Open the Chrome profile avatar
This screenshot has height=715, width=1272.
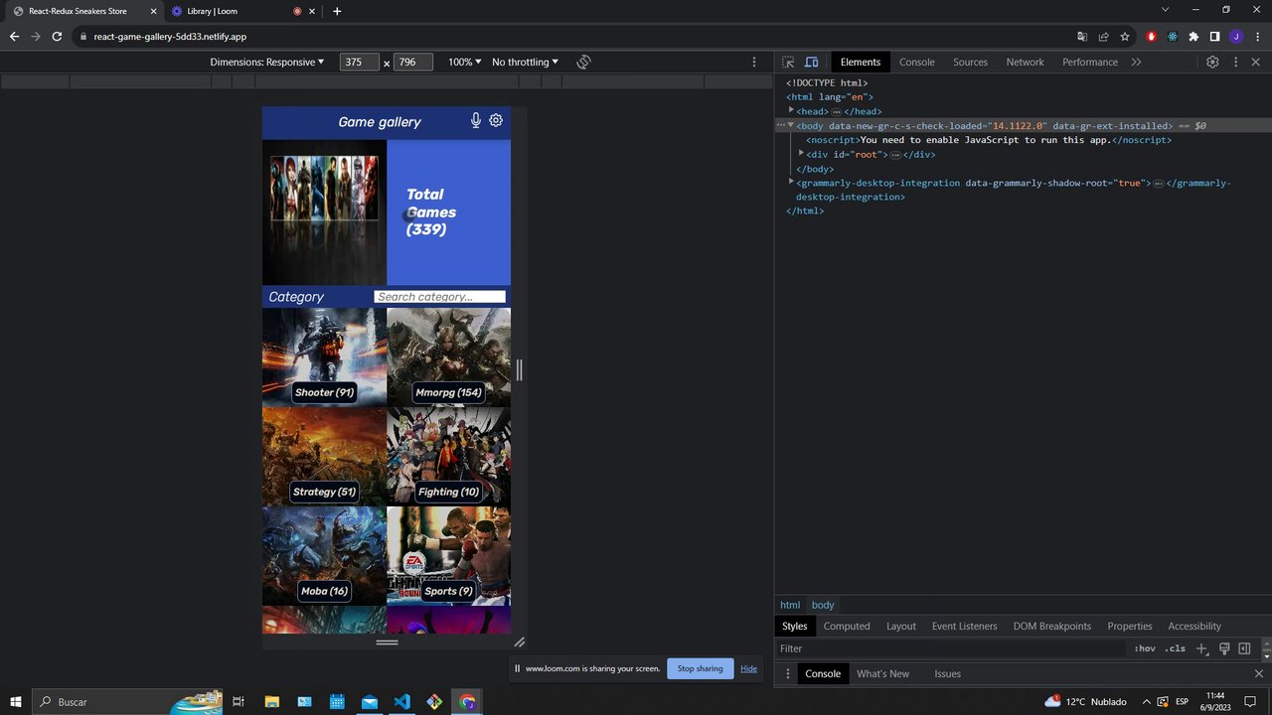(1236, 37)
